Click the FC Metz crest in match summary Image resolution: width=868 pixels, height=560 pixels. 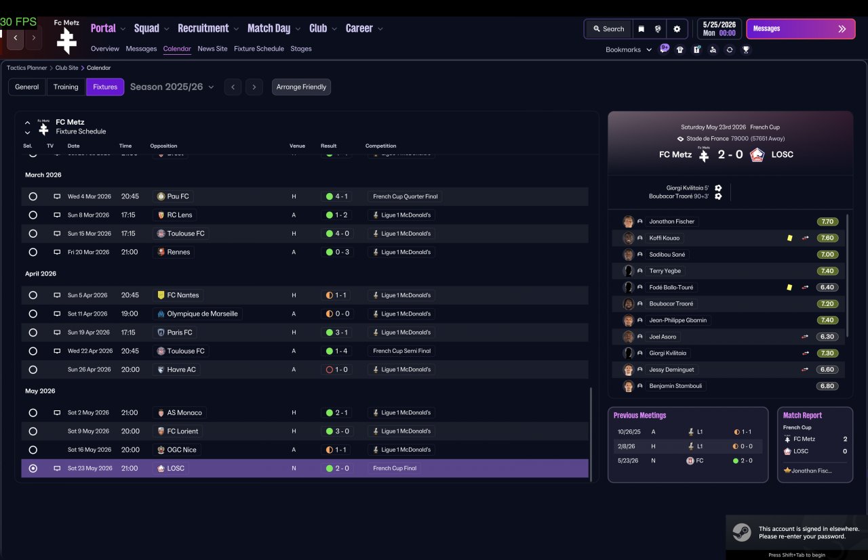pyautogui.click(x=704, y=154)
